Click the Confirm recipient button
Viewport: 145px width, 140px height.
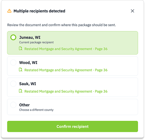[72, 126]
